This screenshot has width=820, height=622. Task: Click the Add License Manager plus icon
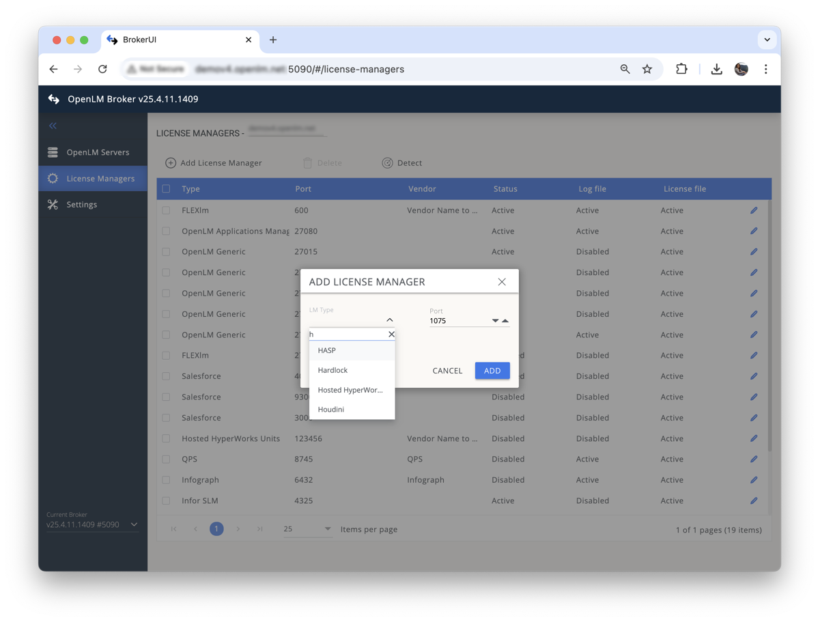[169, 162]
